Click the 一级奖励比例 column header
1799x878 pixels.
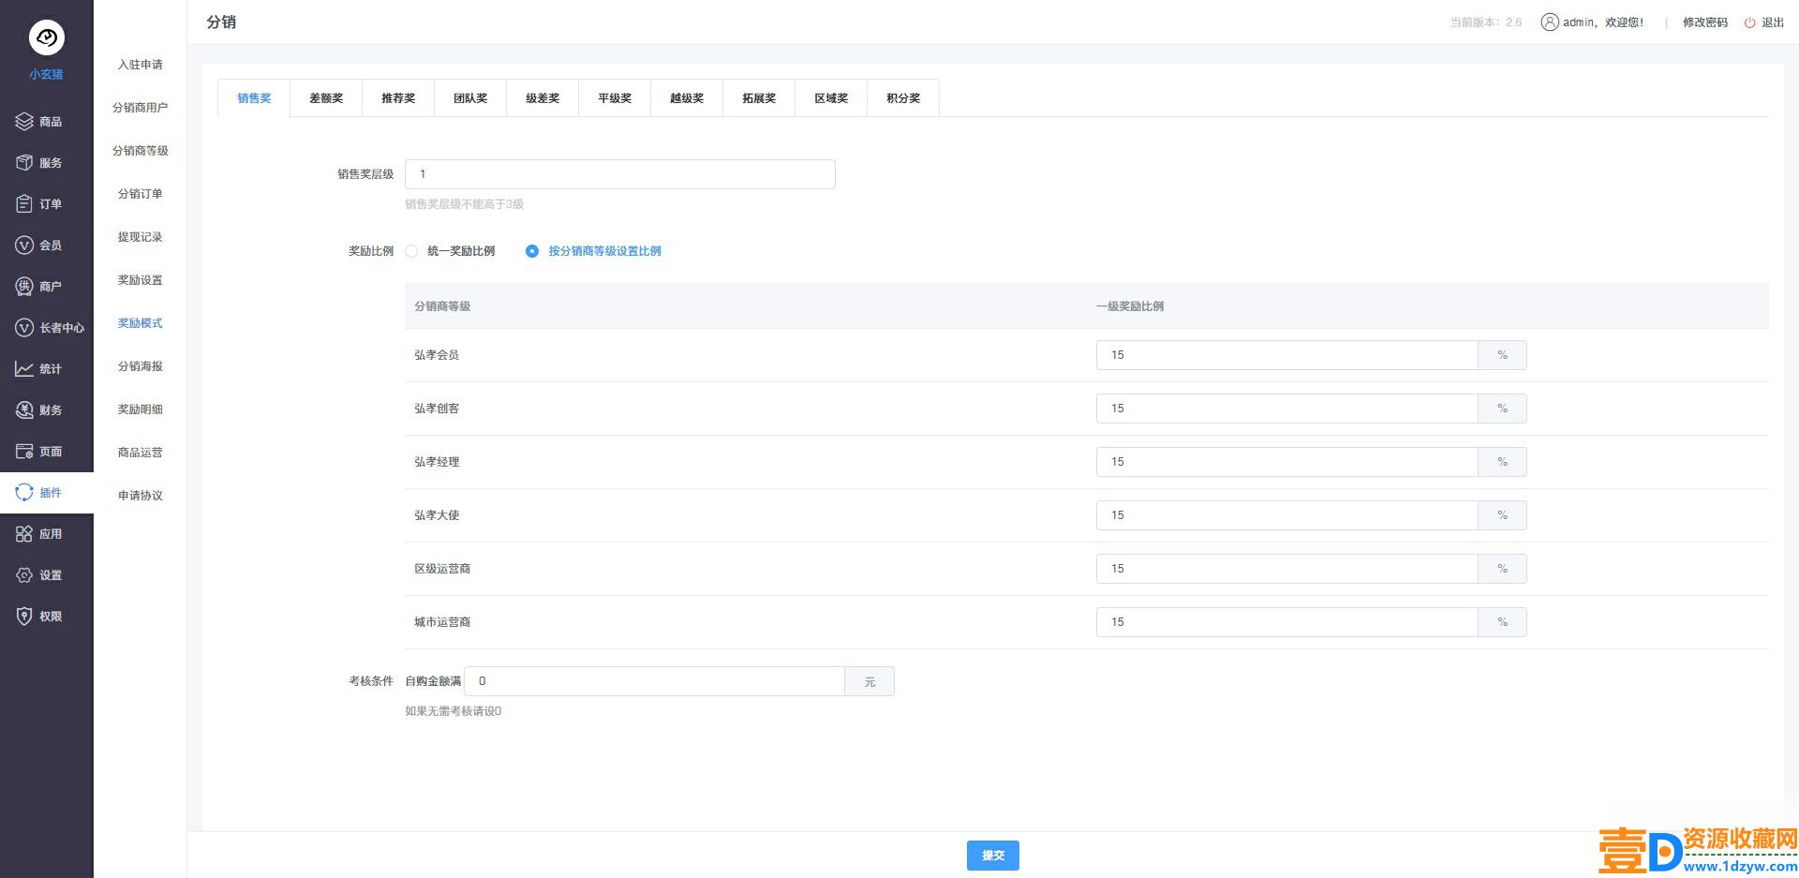pos(1130,306)
